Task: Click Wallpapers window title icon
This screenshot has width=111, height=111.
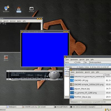Action: point(71,70)
